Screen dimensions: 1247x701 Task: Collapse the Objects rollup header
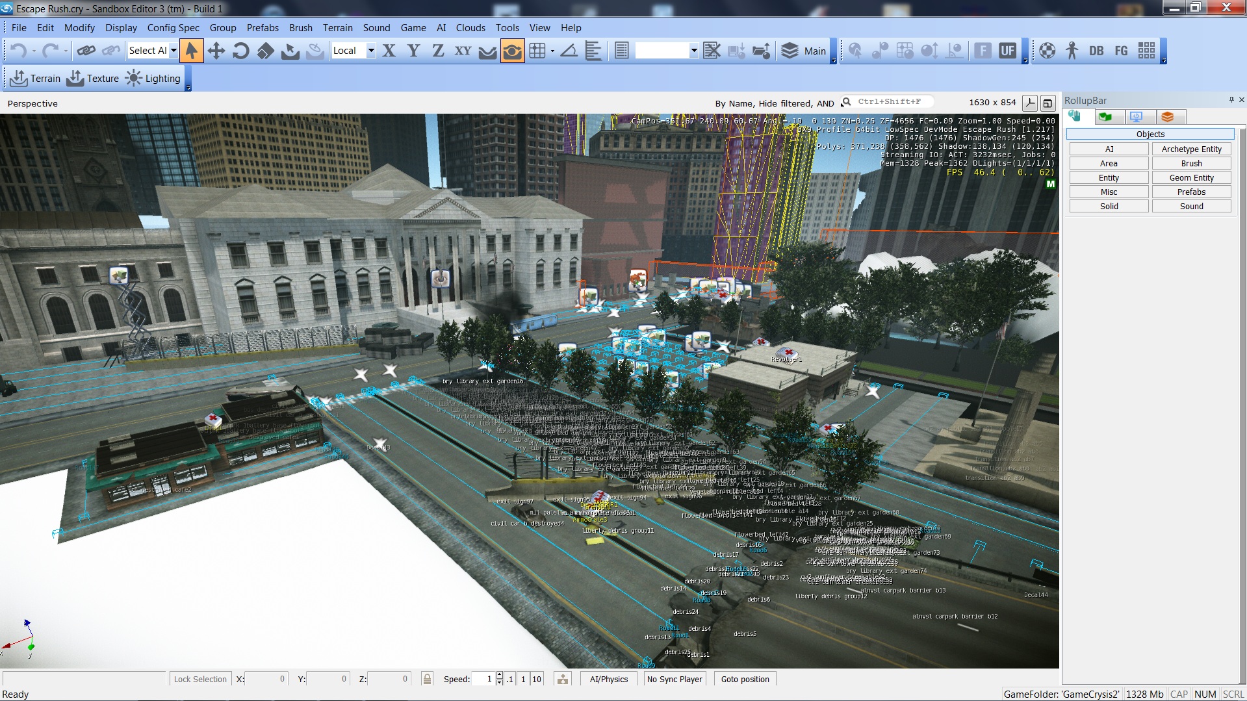(x=1150, y=134)
